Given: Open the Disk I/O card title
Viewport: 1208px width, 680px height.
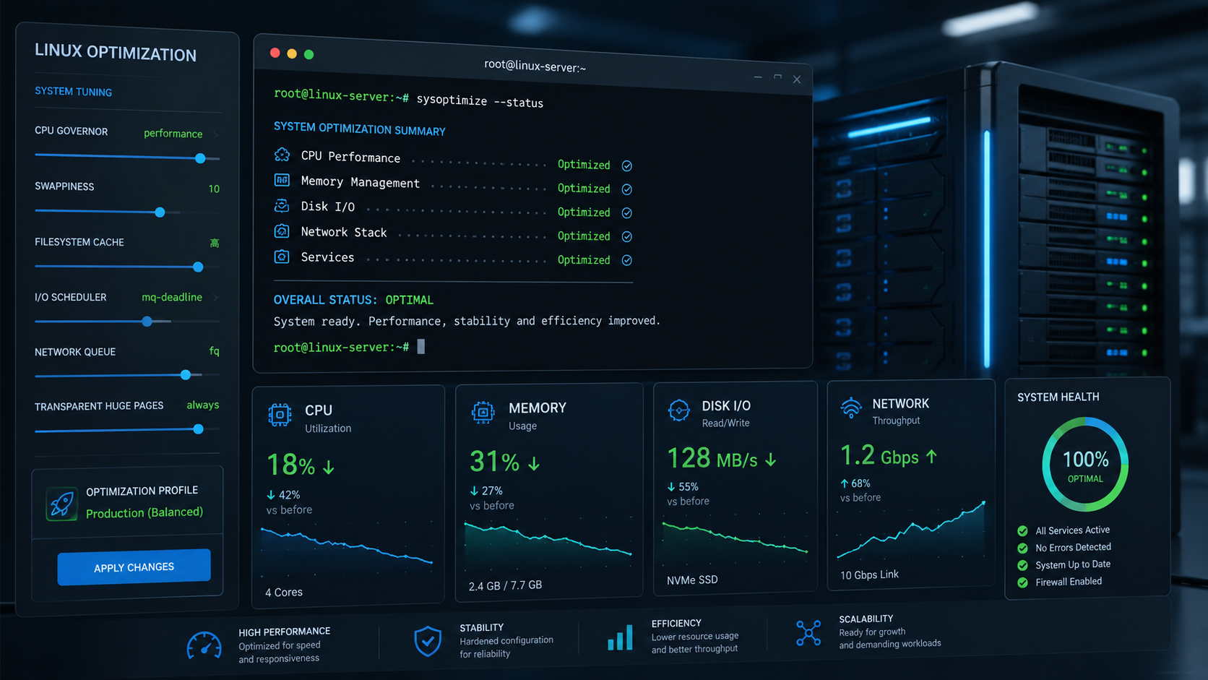Looking at the screenshot, I should point(726,406).
